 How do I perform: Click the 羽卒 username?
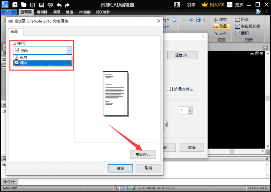[x=191, y=5]
